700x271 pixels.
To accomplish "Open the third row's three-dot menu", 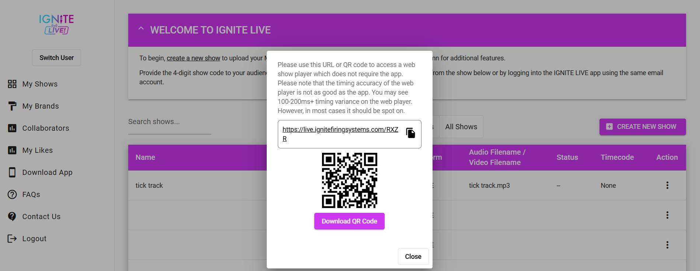I will click(x=667, y=245).
